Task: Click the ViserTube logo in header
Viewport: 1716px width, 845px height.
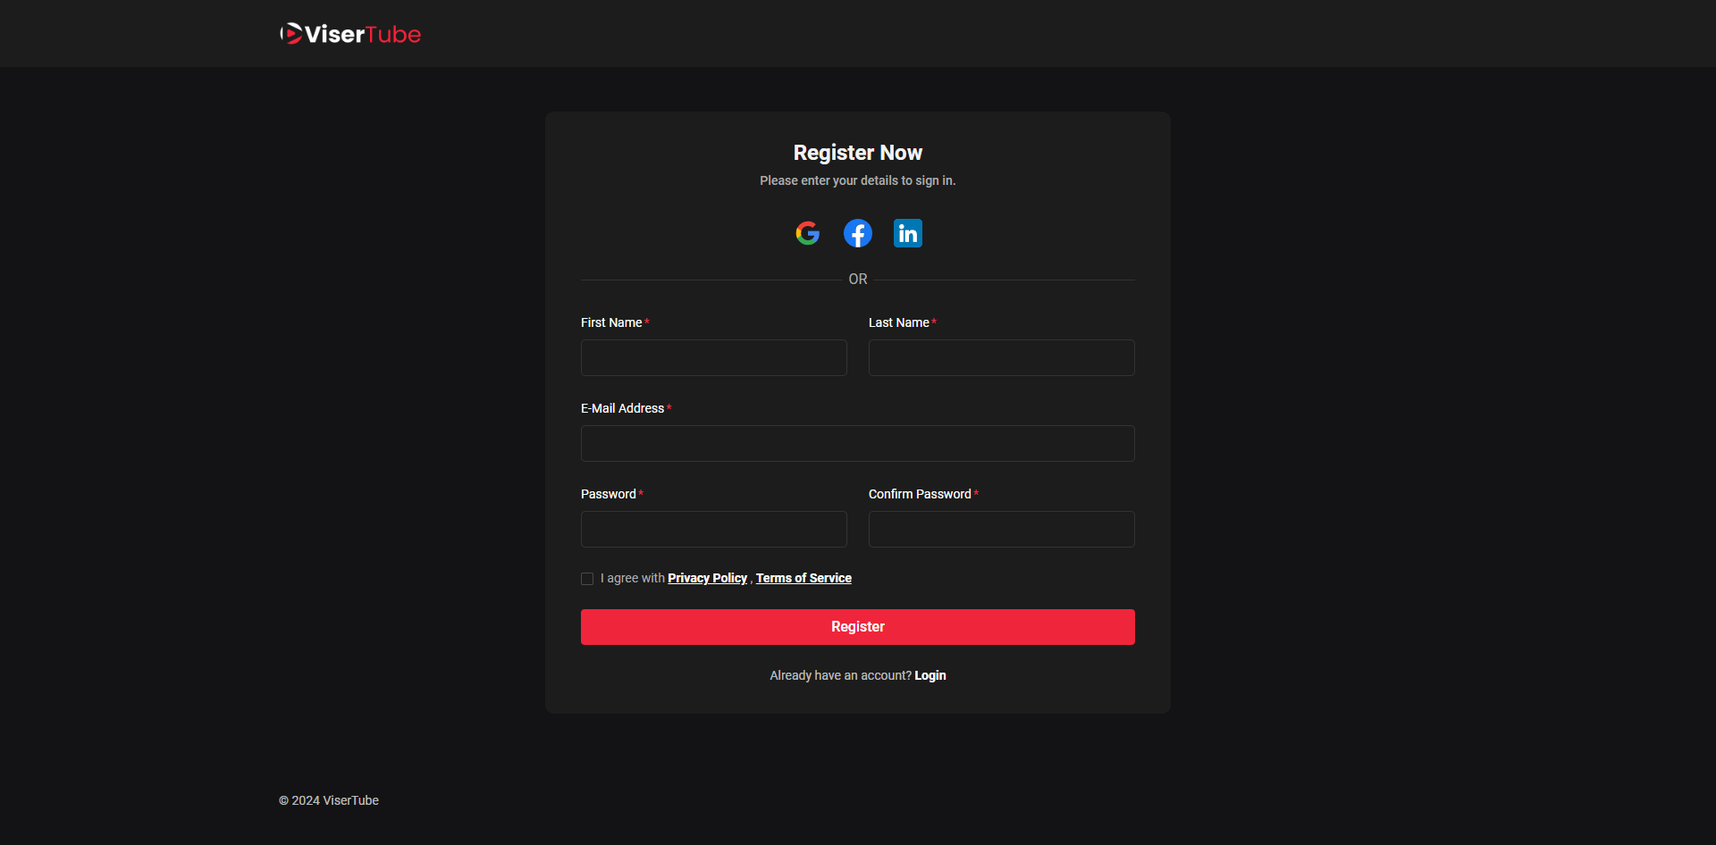Action: [x=350, y=34]
